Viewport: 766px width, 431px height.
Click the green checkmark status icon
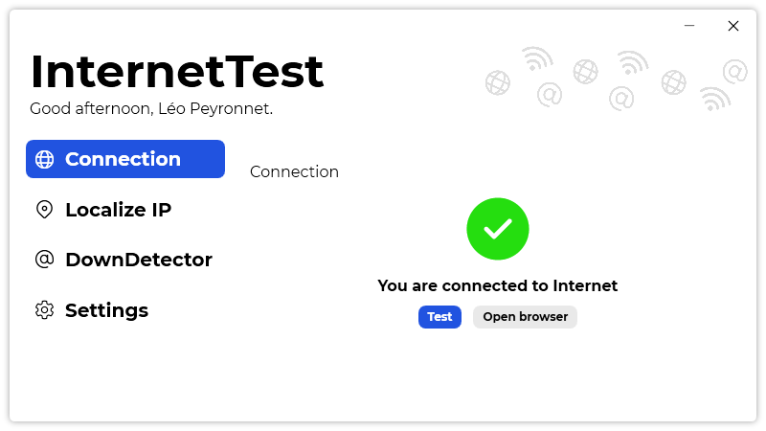click(x=497, y=229)
